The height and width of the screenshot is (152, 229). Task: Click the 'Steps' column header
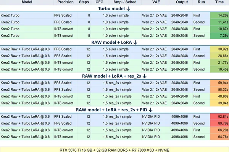(x=84, y=2)
